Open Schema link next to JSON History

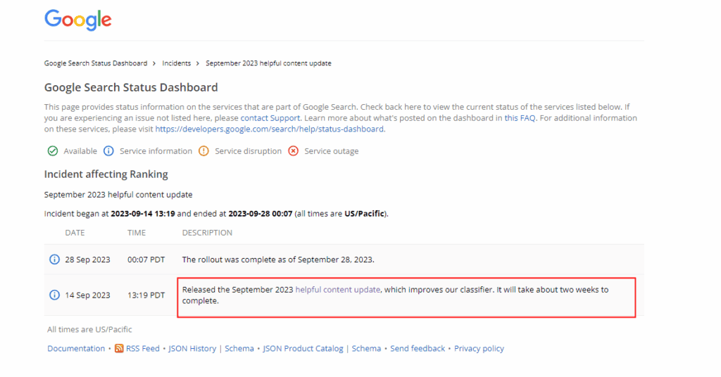pos(239,349)
